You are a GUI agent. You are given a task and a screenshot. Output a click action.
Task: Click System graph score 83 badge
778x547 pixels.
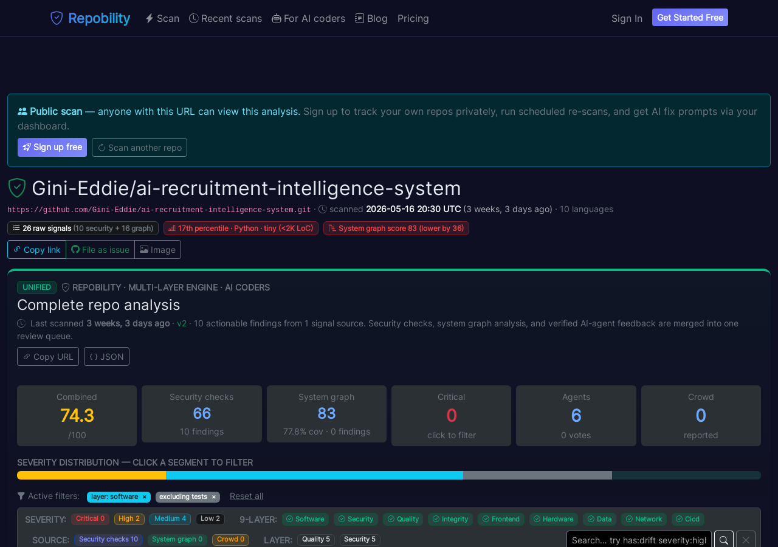point(396,228)
